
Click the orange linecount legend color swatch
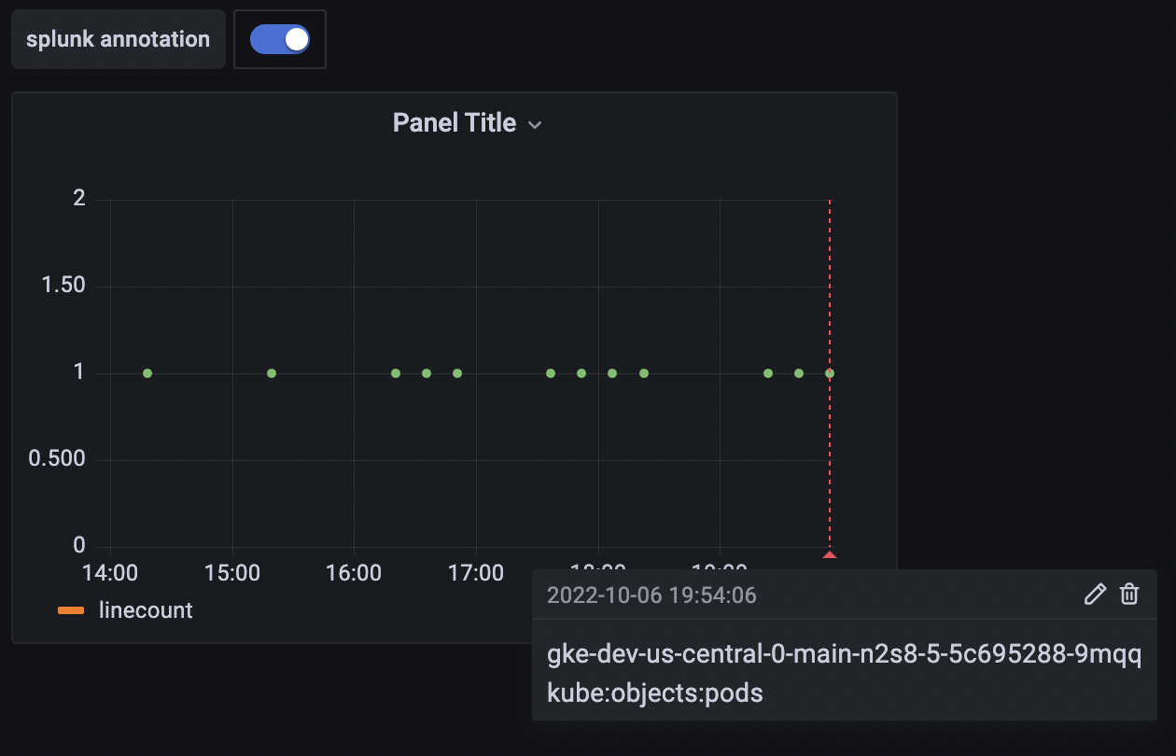(x=71, y=611)
